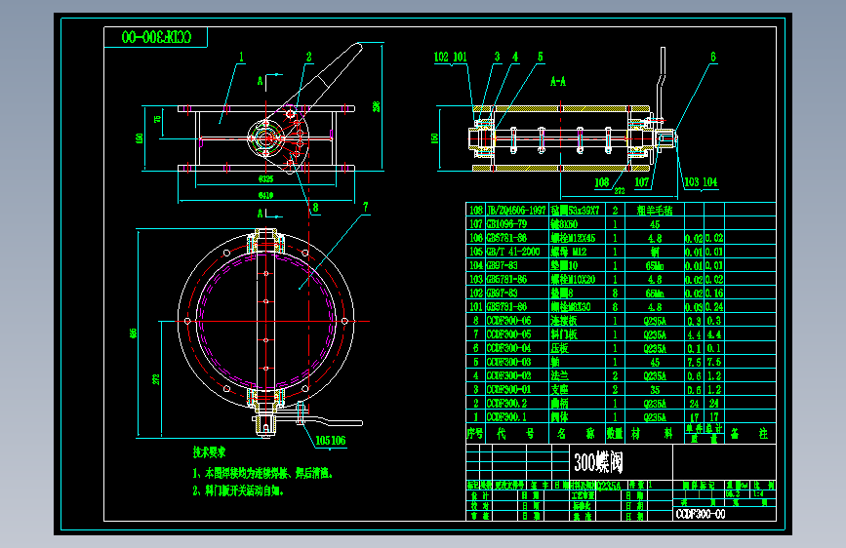Image resolution: width=846 pixels, height=548 pixels.
Task: Click part callout "6" above the section view
Action: 712,57
